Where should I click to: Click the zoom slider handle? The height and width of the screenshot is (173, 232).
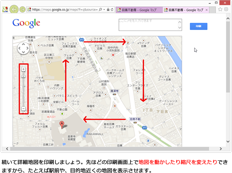pyautogui.click(x=24, y=76)
